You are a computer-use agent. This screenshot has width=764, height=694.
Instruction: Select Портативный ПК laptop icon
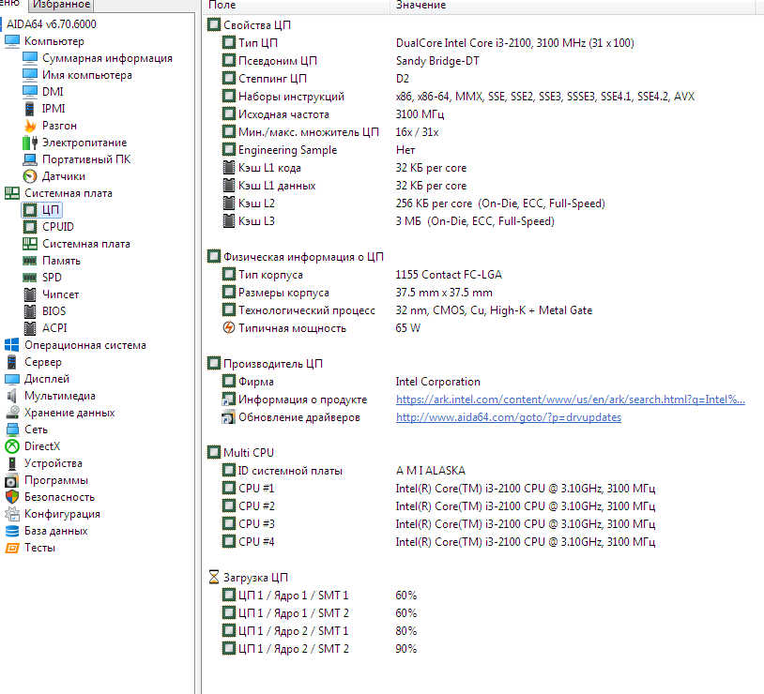tap(30, 159)
